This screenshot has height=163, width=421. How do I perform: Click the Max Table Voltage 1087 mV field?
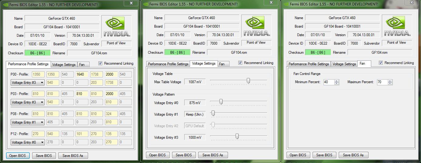point(195,82)
